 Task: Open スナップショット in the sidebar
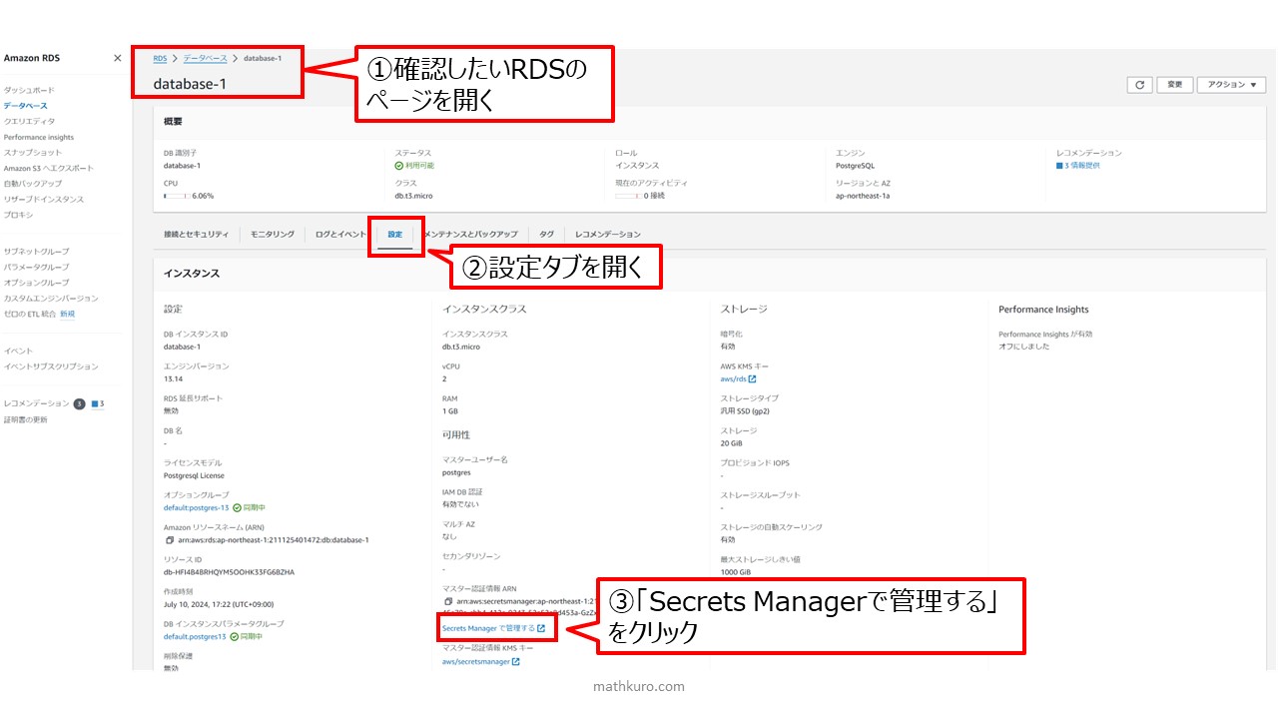pos(32,152)
